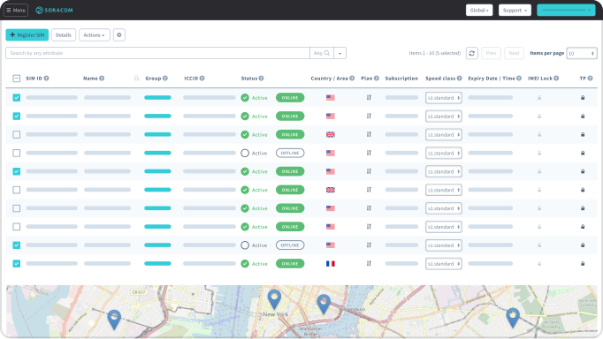This screenshot has width=603, height=339.
Task: Uncheck the last row checkbox (French flag)
Action: pos(17,264)
